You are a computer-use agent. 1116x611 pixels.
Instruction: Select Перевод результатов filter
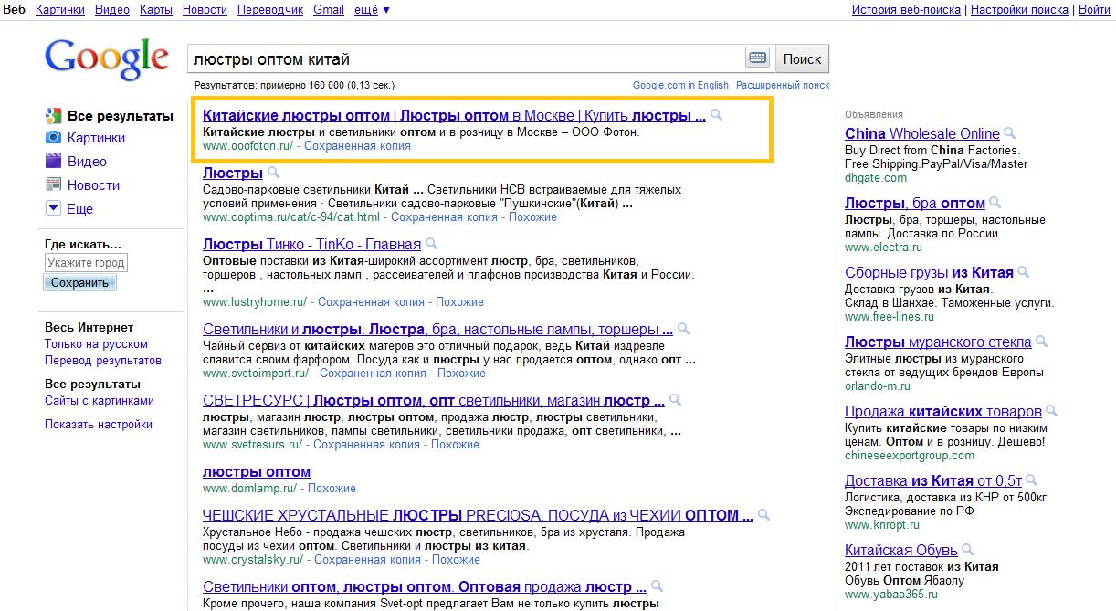[x=103, y=361]
